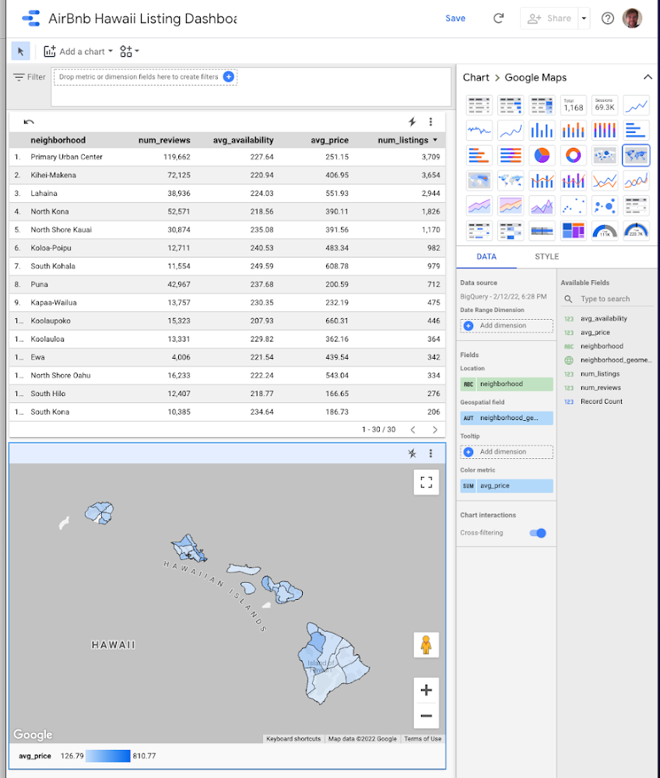Select the Heatmap map chart type
The image size is (660, 778).
pyautogui.click(x=479, y=180)
